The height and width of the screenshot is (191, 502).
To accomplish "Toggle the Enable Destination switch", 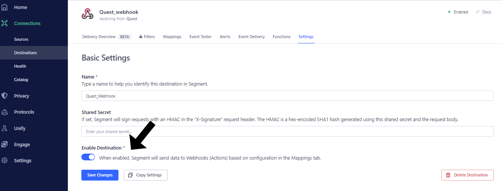I will coord(88,157).
